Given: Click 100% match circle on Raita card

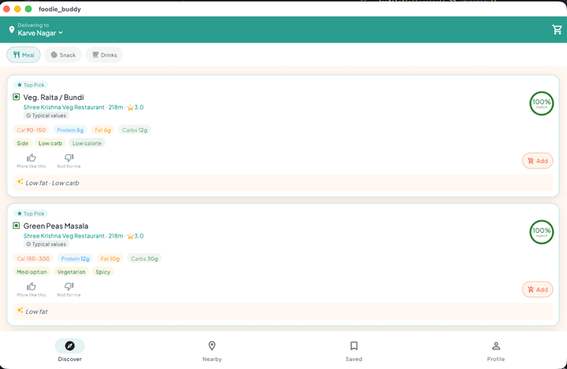Looking at the screenshot, I should tap(541, 103).
